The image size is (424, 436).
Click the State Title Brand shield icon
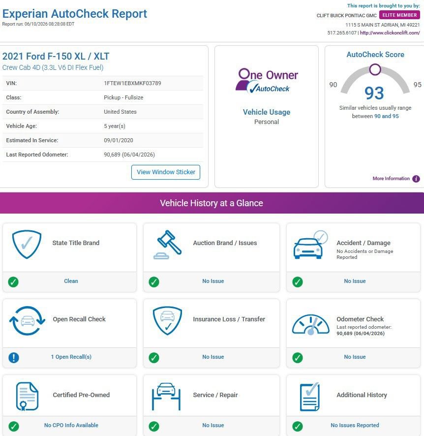coord(27,244)
